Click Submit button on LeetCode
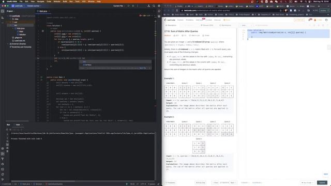The height and width of the screenshot is (186, 331). coord(322,182)
